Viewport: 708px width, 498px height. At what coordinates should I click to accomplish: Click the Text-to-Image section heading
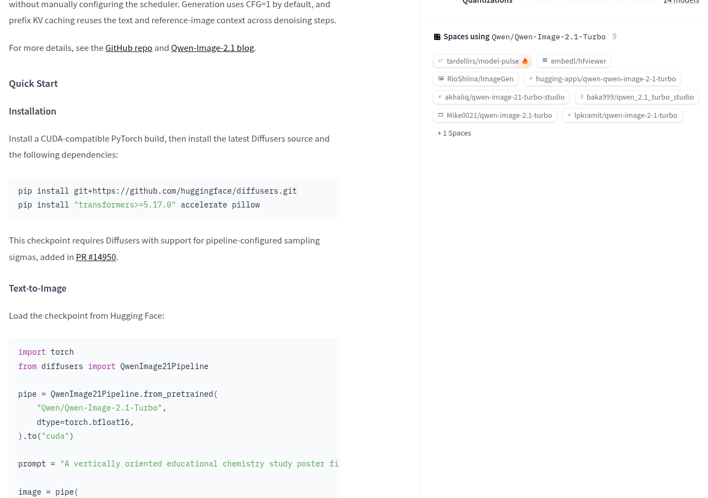coord(38,288)
